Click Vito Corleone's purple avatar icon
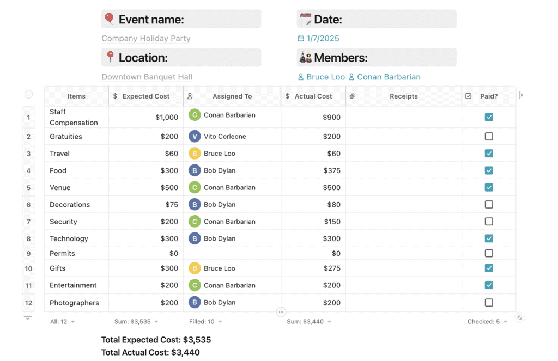Image resolution: width=558 pixels, height=361 pixels. click(x=195, y=137)
